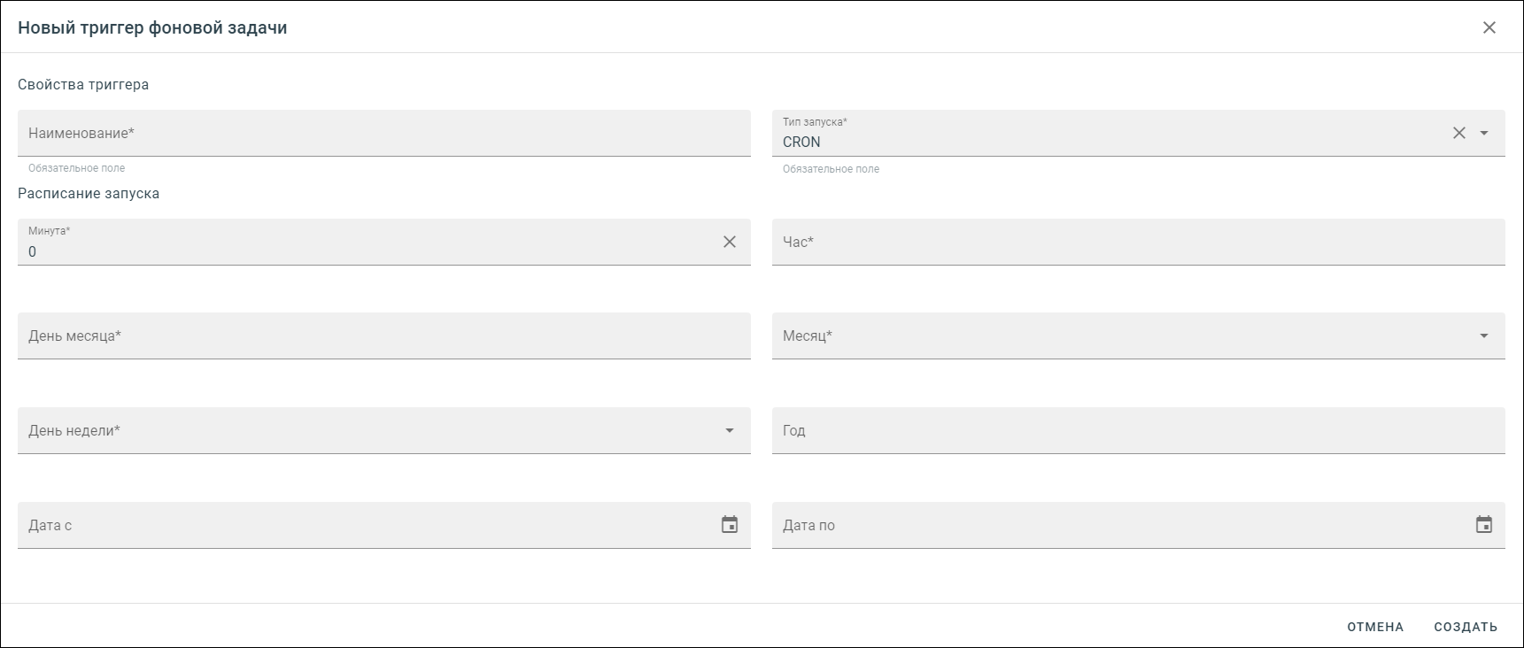Focus the Наименование input field
The width and height of the screenshot is (1524, 648).
click(384, 133)
